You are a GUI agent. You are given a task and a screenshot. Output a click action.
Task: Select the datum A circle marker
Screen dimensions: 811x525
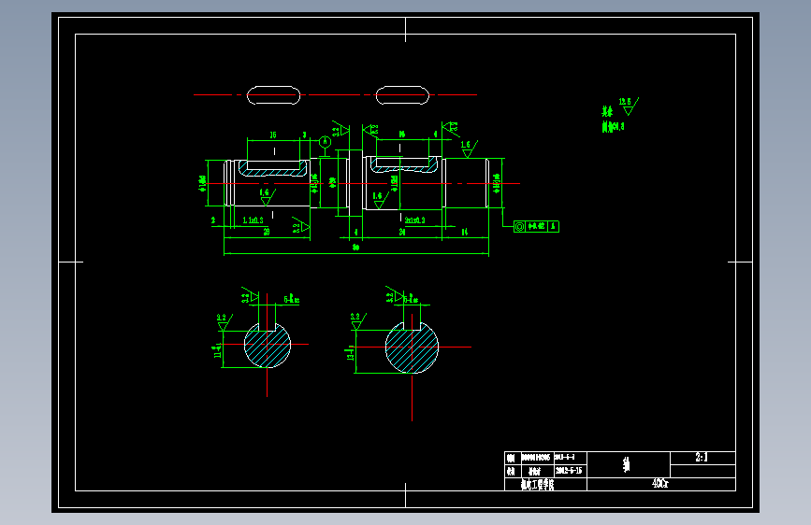(325, 142)
